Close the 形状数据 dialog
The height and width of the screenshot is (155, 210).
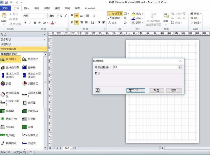coord(180,61)
